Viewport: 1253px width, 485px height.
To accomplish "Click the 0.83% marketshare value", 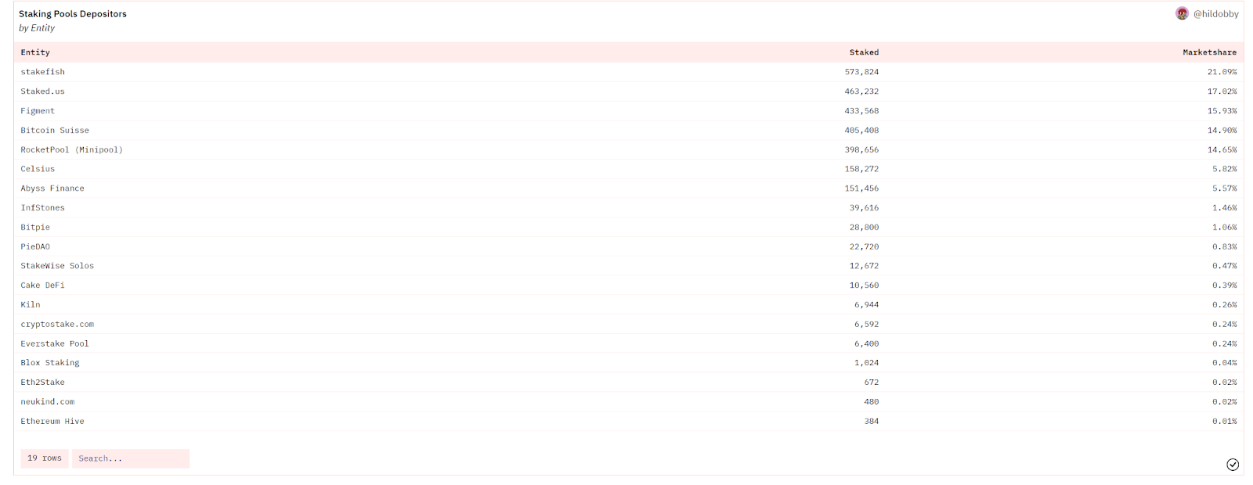I will pyautogui.click(x=1224, y=247).
